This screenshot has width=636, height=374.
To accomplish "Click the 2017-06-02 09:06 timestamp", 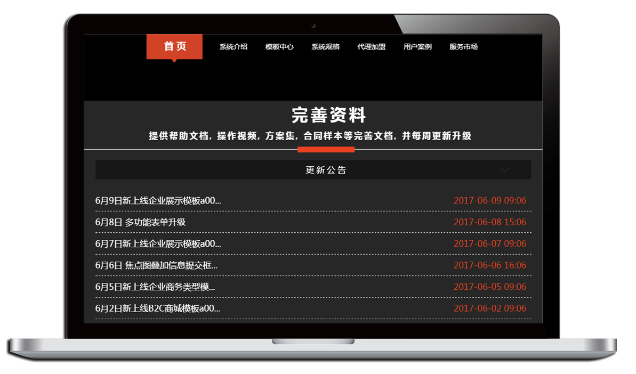I will (x=489, y=308).
